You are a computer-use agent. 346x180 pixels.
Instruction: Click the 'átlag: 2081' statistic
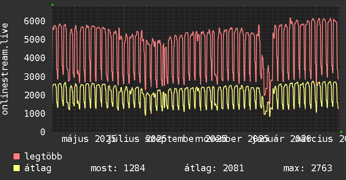[x=214, y=168]
